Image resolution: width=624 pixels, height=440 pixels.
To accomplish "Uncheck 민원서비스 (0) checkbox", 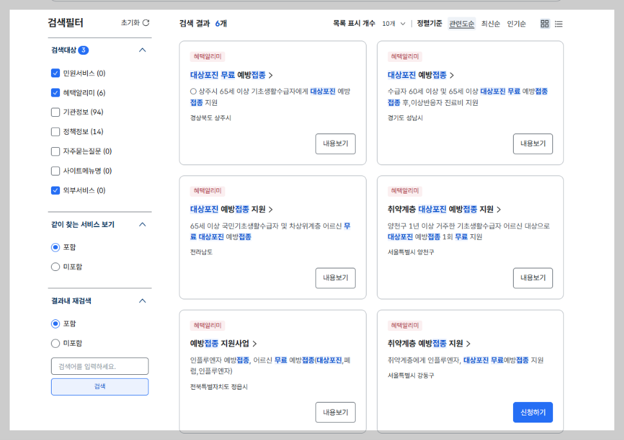I will [55, 73].
